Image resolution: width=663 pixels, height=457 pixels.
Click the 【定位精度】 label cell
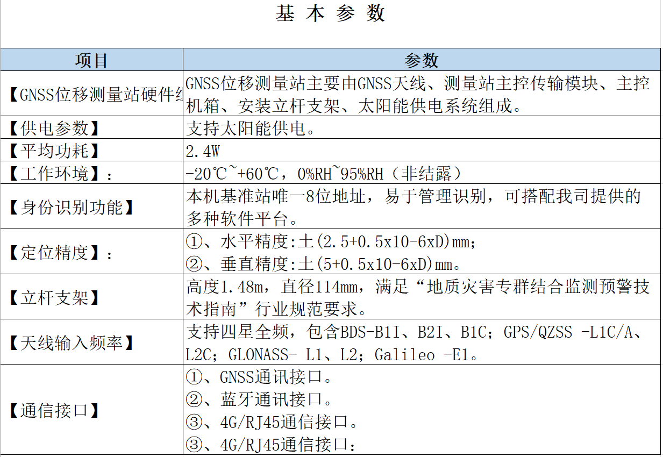coord(91,252)
